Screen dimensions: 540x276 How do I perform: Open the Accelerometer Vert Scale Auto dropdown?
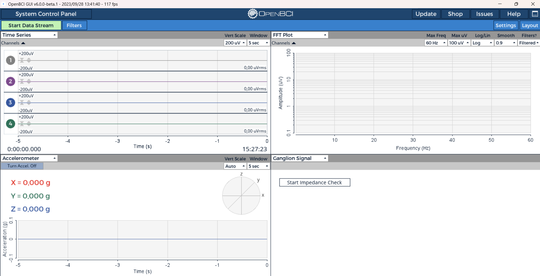(x=235, y=166)
